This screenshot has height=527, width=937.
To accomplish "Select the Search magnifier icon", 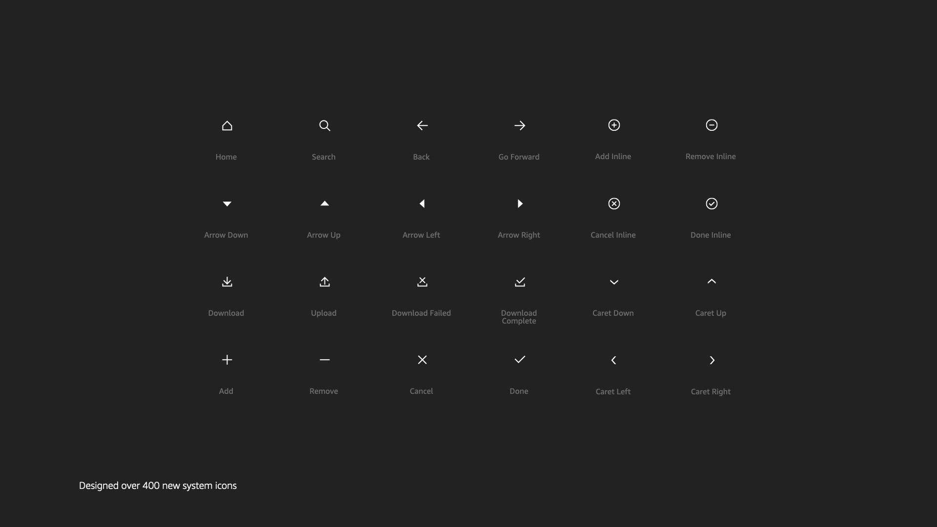I will [325, 125].
